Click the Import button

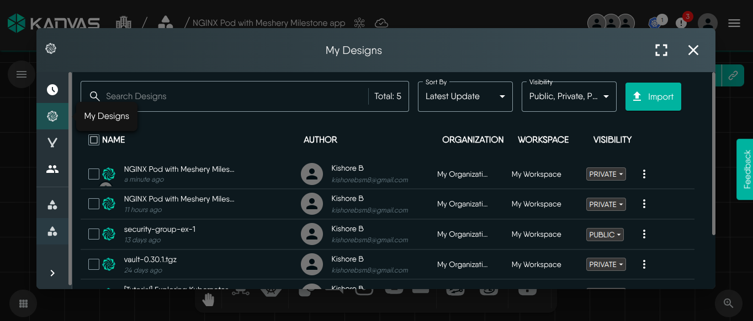653,96
